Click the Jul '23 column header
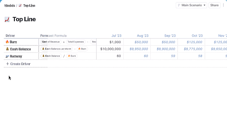This screenshot has height=136, width=227. tap(116, 36)
